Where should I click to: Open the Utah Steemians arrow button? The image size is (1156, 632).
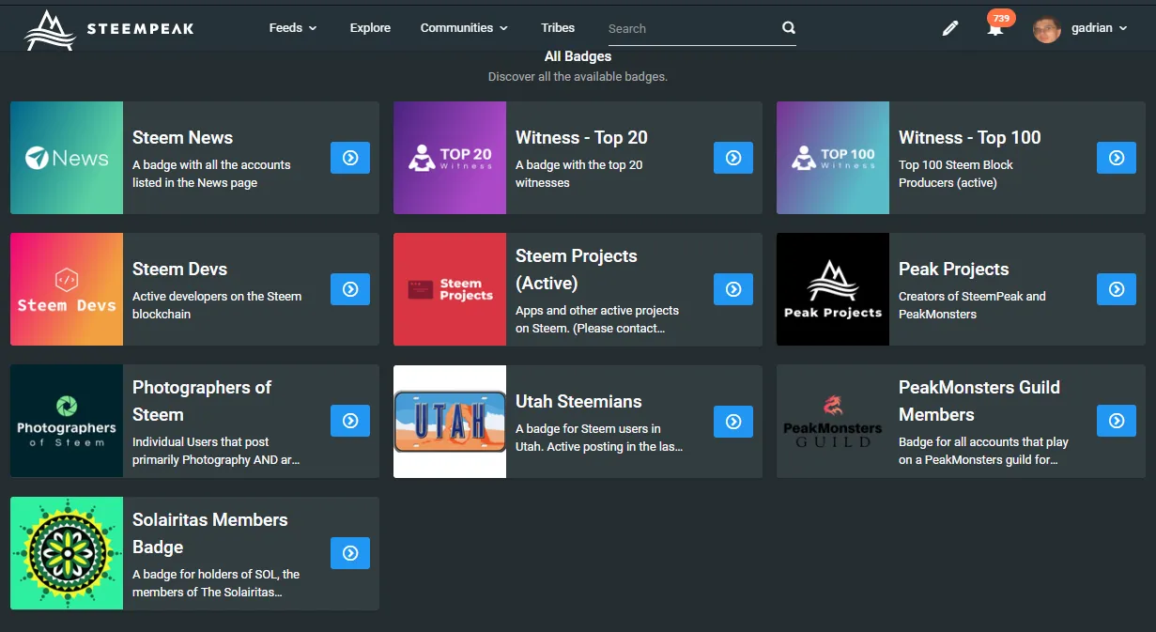[x=733, y=422]
